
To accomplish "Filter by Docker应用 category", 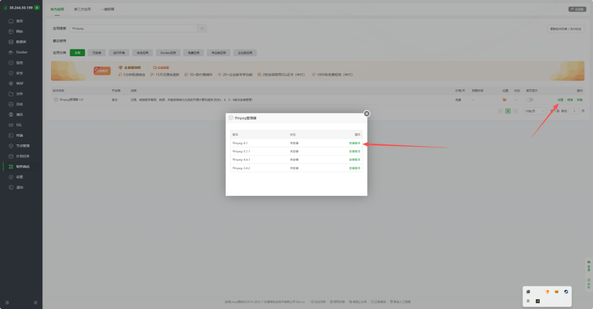I will point(167,53).
